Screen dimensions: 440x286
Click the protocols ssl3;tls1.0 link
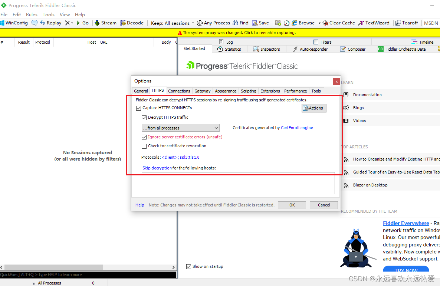[x=181, y=157]
